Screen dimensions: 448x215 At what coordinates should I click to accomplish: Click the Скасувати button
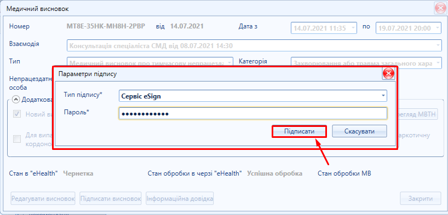359,132
